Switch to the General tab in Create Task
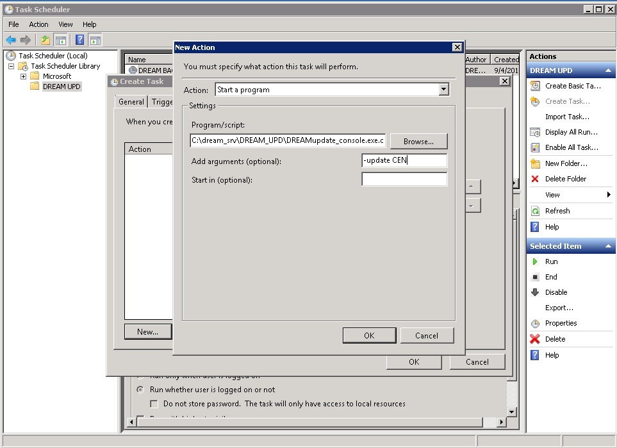This screenshot has width=617, height=448. click(x=131, y=101)
